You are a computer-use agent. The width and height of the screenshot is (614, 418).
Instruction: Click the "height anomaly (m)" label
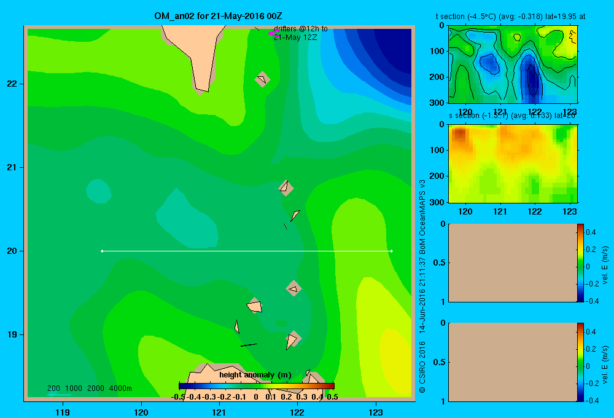pyautogui.click(x=255, y=375)
